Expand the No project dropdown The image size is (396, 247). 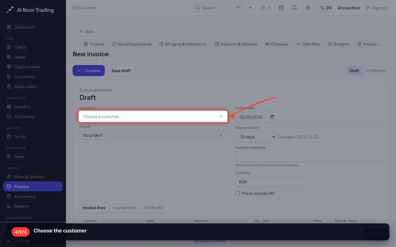(153, 135)
